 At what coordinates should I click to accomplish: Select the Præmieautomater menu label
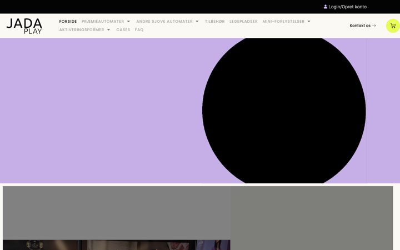tap(103, 22)
